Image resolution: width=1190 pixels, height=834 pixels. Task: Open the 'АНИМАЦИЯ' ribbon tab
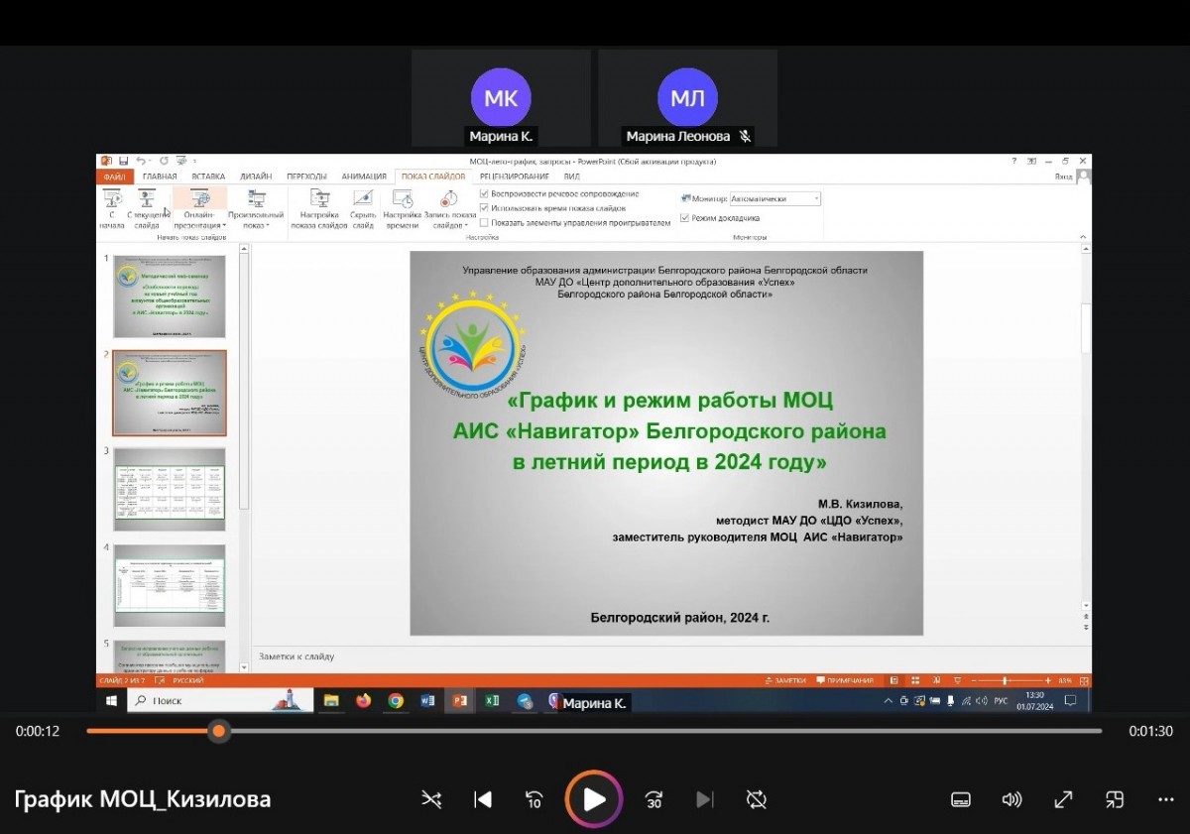click(364, 177)
